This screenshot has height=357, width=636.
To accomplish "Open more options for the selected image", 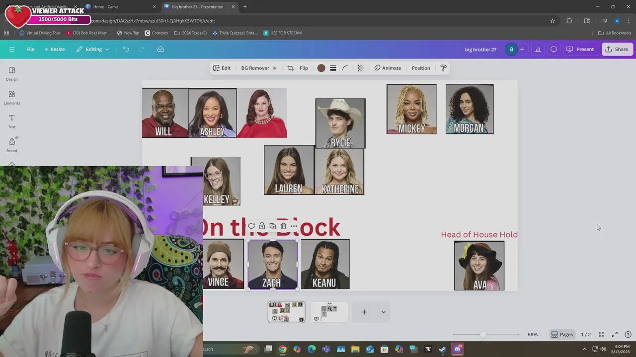I will [x=294, y=226].
